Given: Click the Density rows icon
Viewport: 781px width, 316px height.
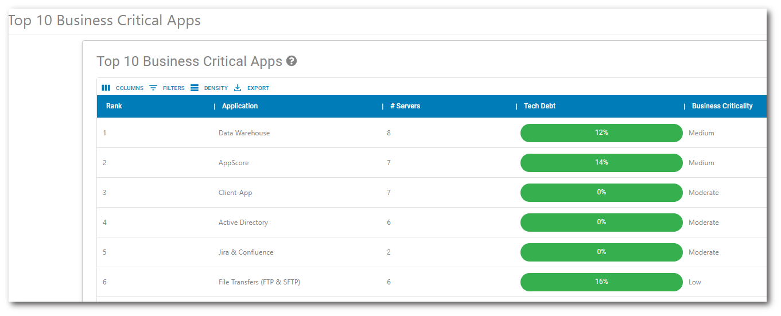Looking at the screenshot, I should [195, 88].
